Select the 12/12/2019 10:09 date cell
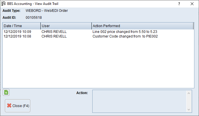Viewport: 199px width, 116px height. pyautogui.click(x=18, y=31)
